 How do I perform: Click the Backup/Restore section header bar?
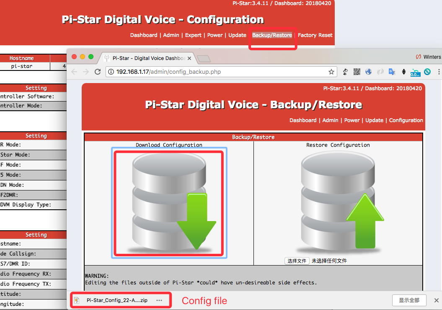[253, 137]
